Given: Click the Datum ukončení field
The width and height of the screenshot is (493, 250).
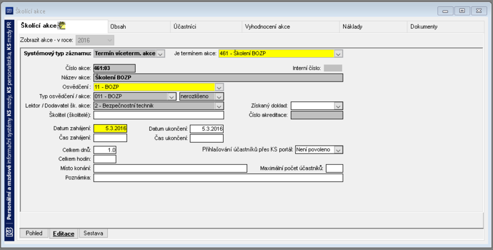Looking at the screenshot, I should pyautogui.click(x=206, y=128).
